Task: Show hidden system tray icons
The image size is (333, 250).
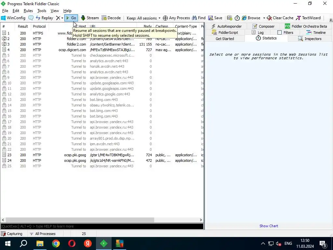Action: [263, 243]
